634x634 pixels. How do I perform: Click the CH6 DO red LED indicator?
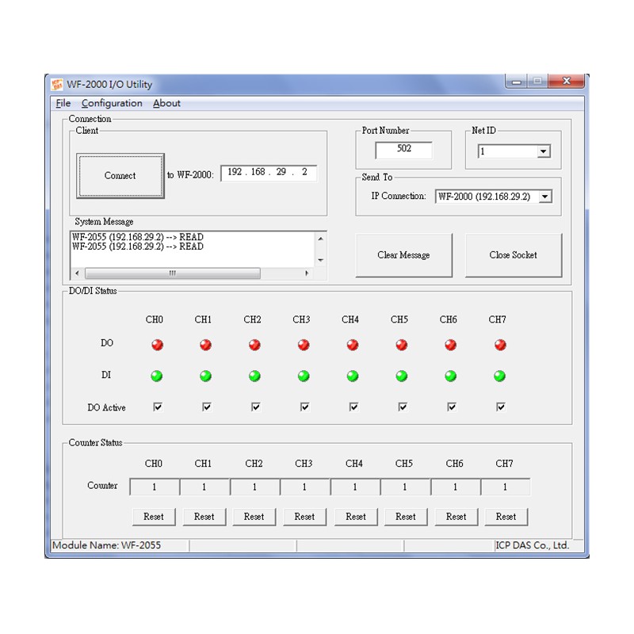[450, 344]
